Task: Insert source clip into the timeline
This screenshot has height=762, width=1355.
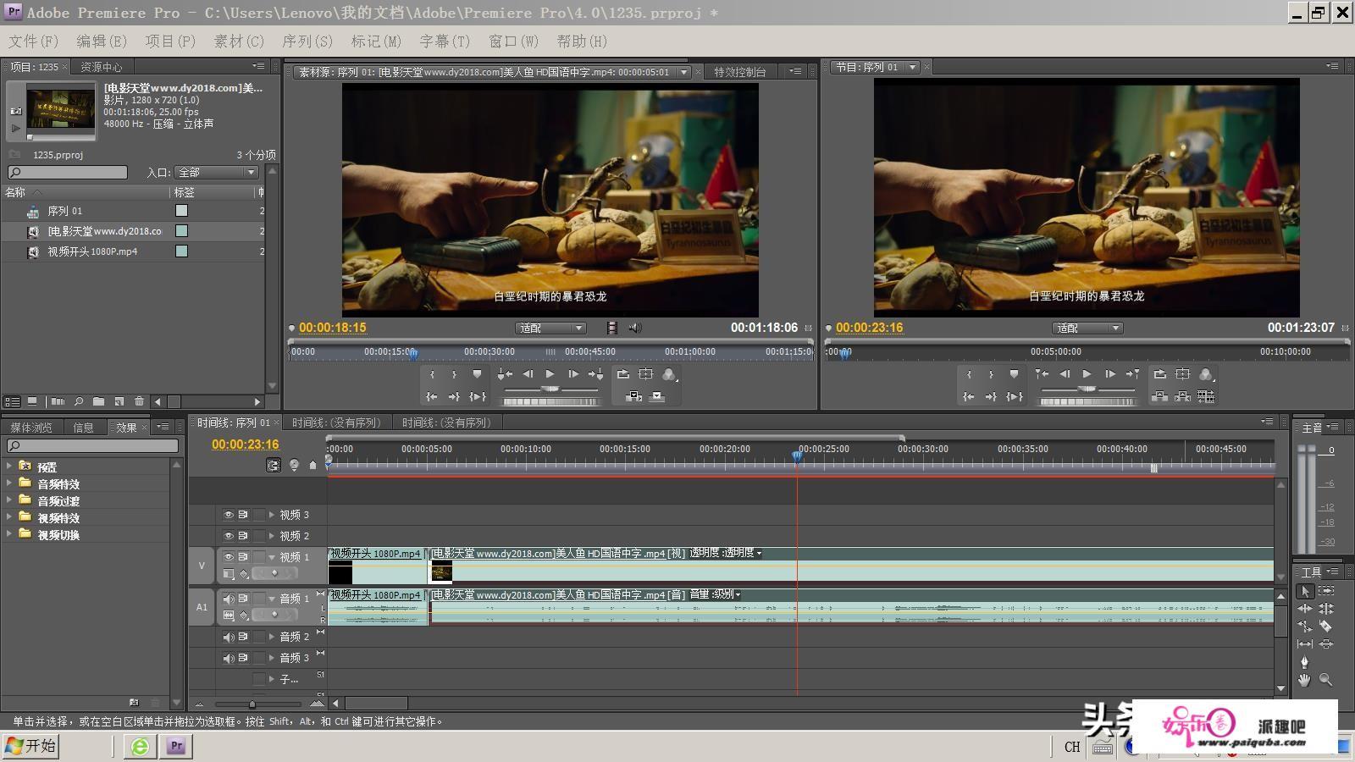Action: coord(633,396)
